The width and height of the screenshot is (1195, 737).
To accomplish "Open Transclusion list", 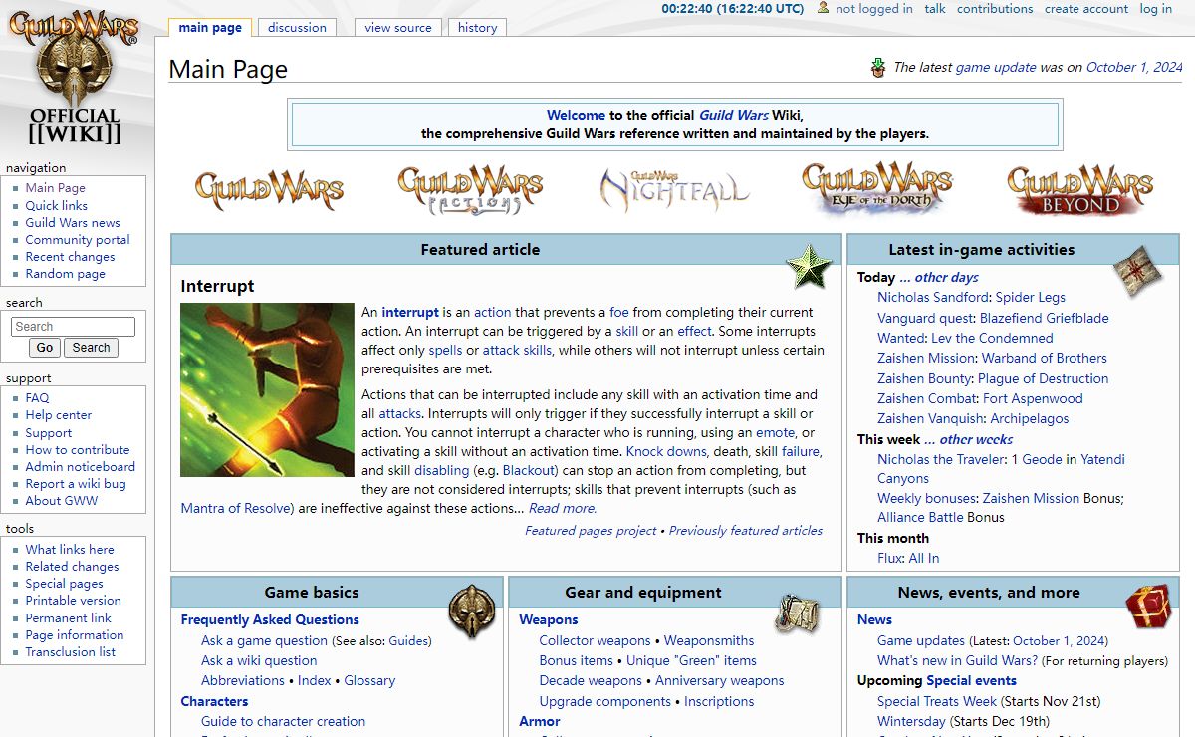I will click(x=71, y=652).
